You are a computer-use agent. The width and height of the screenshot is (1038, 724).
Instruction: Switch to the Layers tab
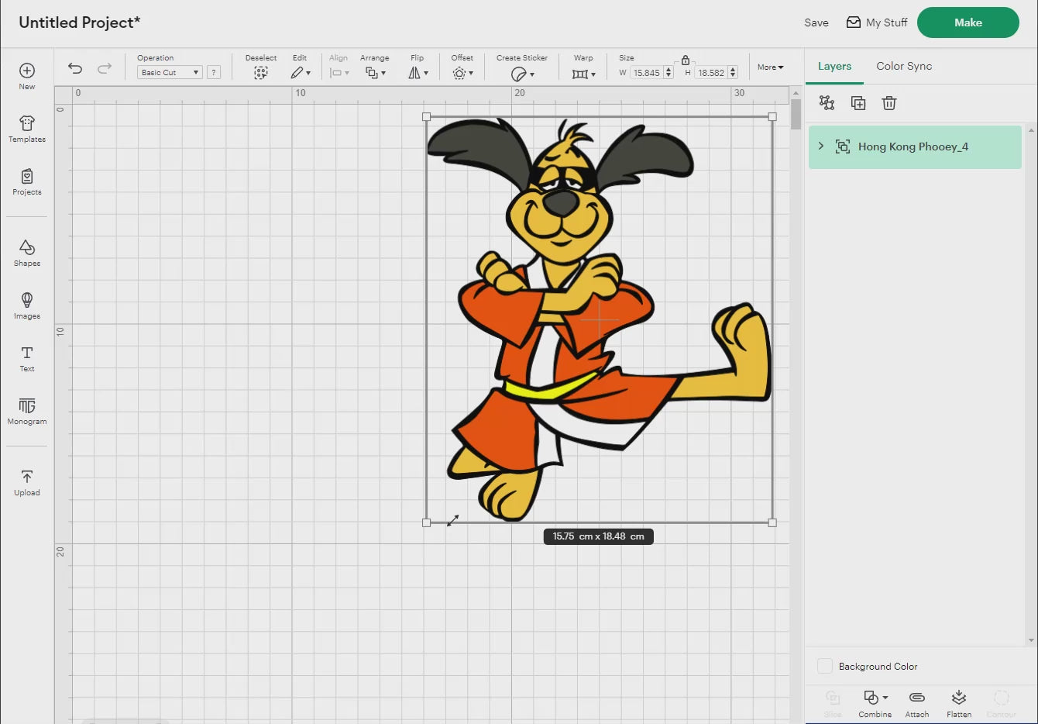[x=834, y=67]
